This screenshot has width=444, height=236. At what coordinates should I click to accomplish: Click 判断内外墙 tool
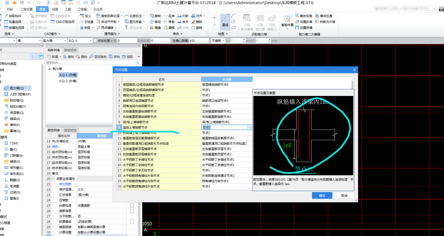(x=325, y=22)
